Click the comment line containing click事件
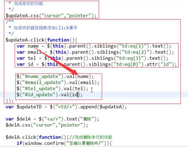Image resolution: width=188 pixels, height=147 pixels. (43, 28)
